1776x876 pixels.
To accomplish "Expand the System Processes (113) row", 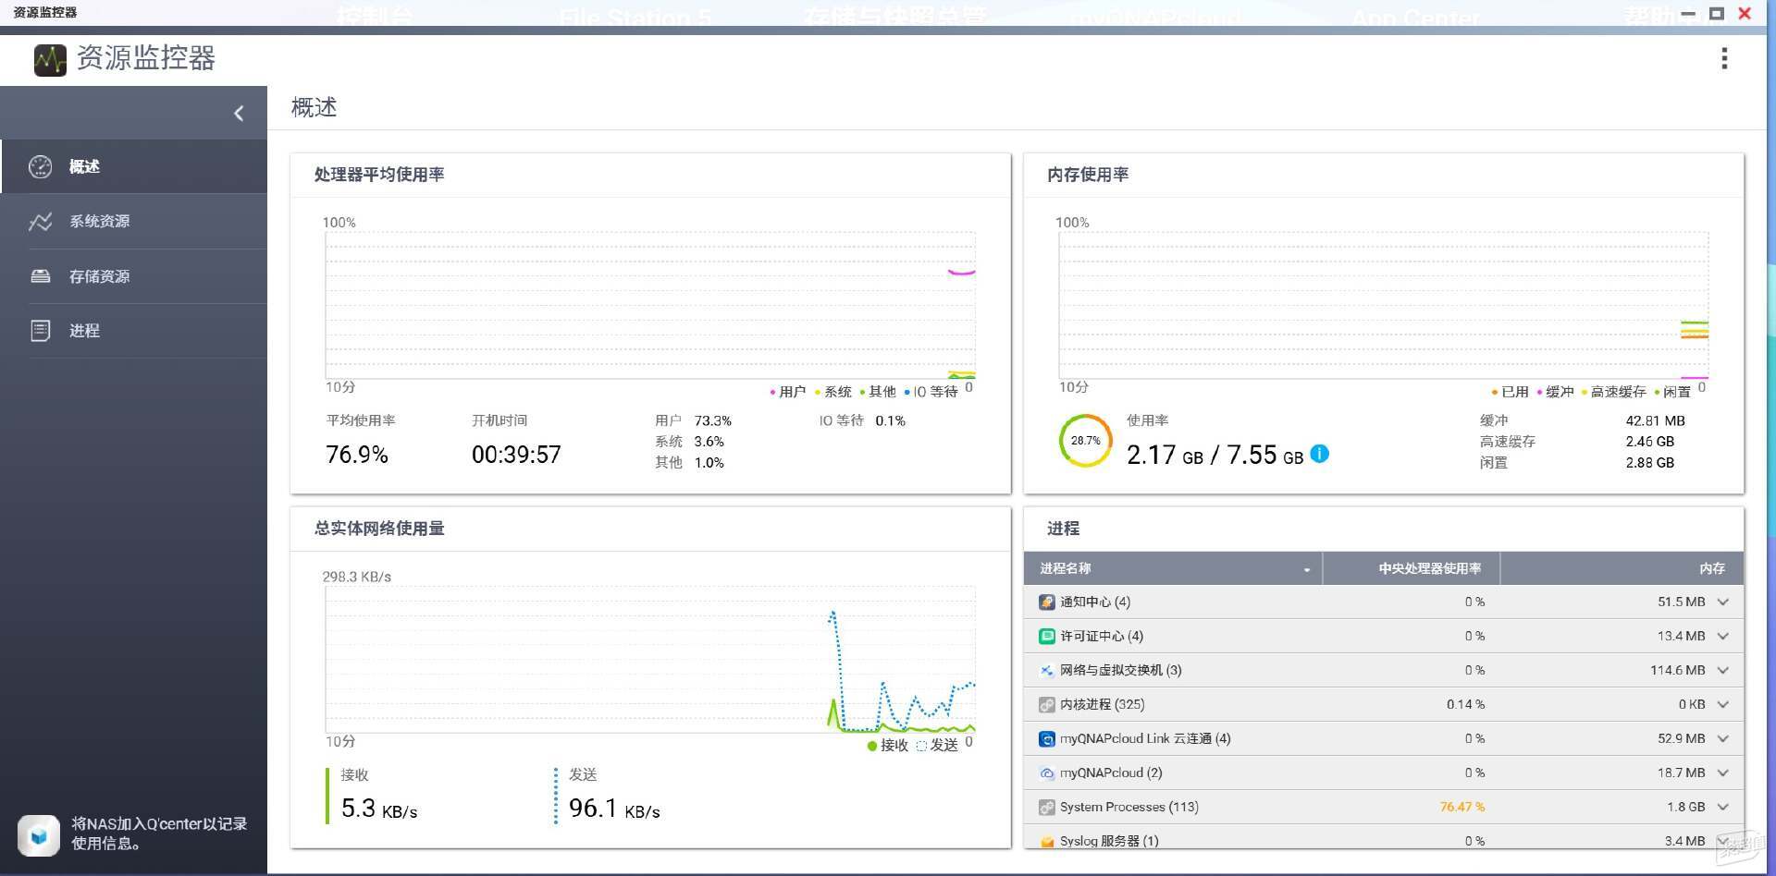I will [x=1723, y=807].
